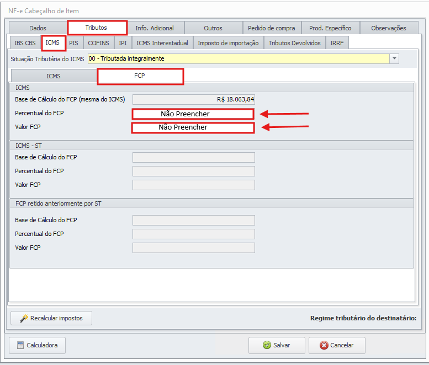This screenshot has height=365, width=429.
Task: Select the PIS tax tab
Action: [73, 43]
